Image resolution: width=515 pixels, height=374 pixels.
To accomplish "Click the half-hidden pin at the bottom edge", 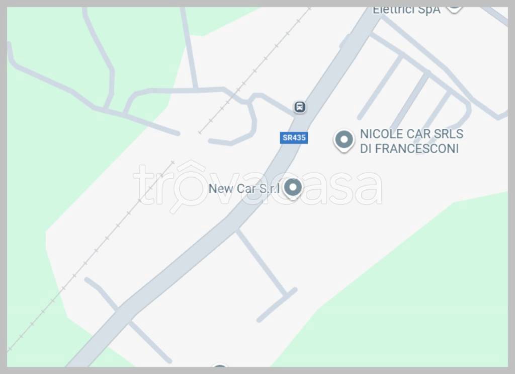I will pos(220,365).
